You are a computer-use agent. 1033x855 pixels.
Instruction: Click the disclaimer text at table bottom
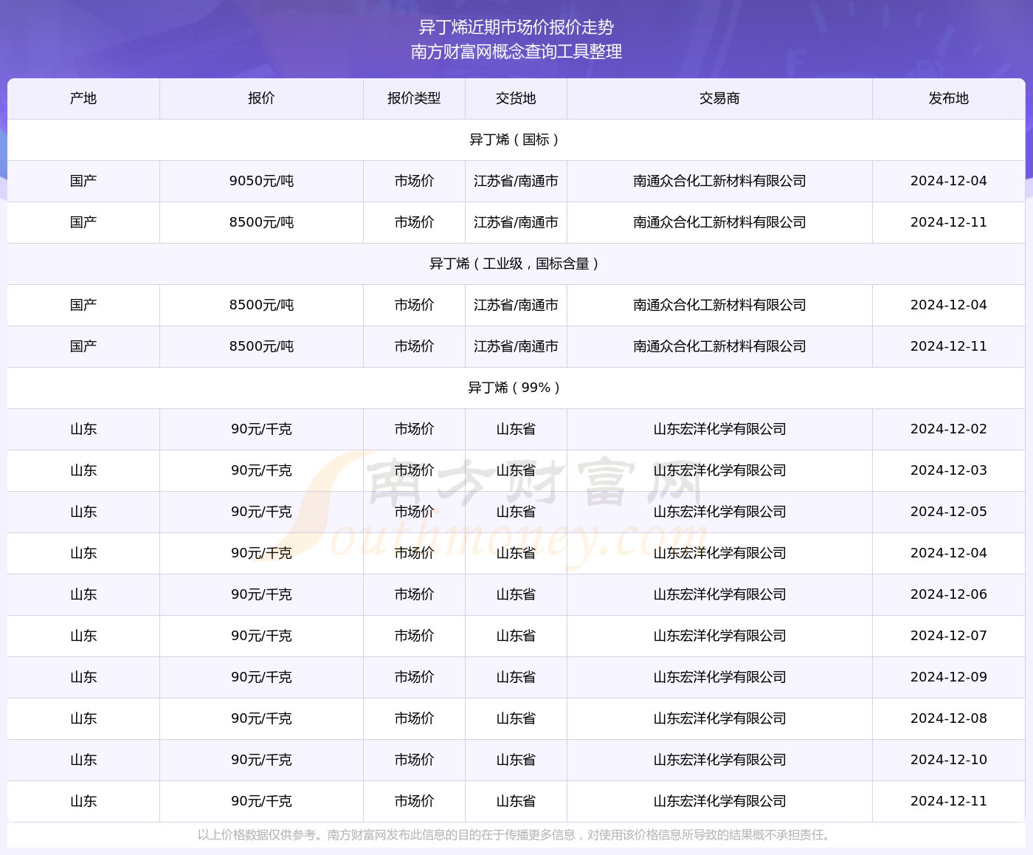[x=516, y=835]
